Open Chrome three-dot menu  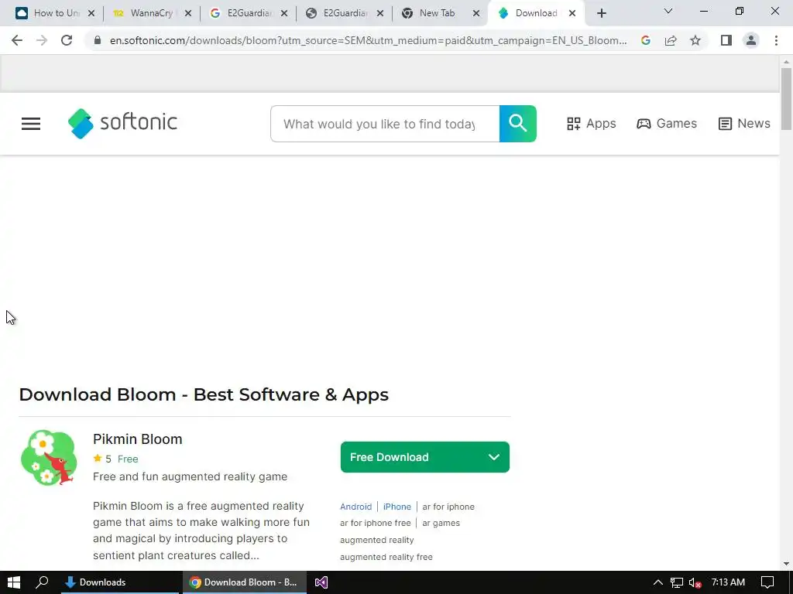click(x=776, y=40)
